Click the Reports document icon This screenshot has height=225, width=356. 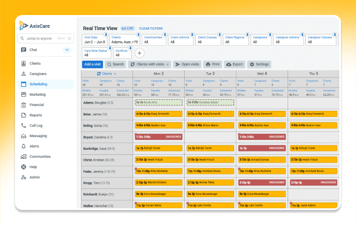23,115
